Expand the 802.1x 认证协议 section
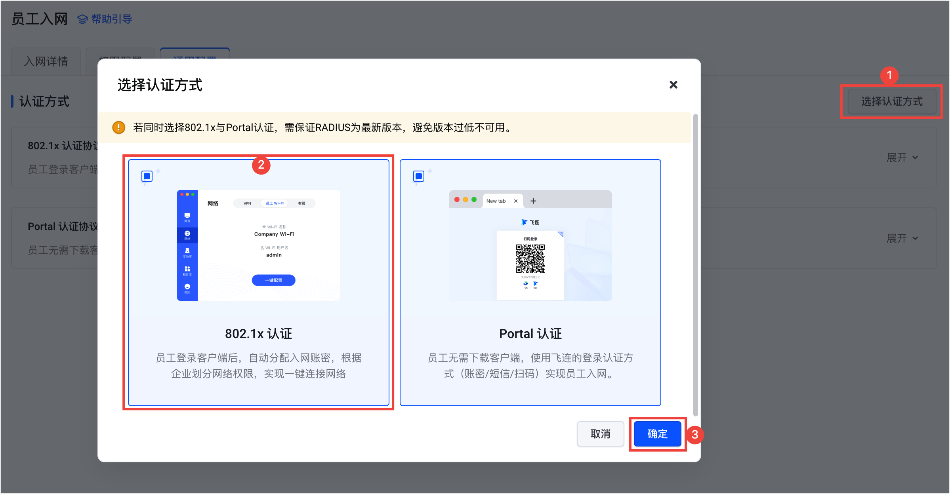 902,158
